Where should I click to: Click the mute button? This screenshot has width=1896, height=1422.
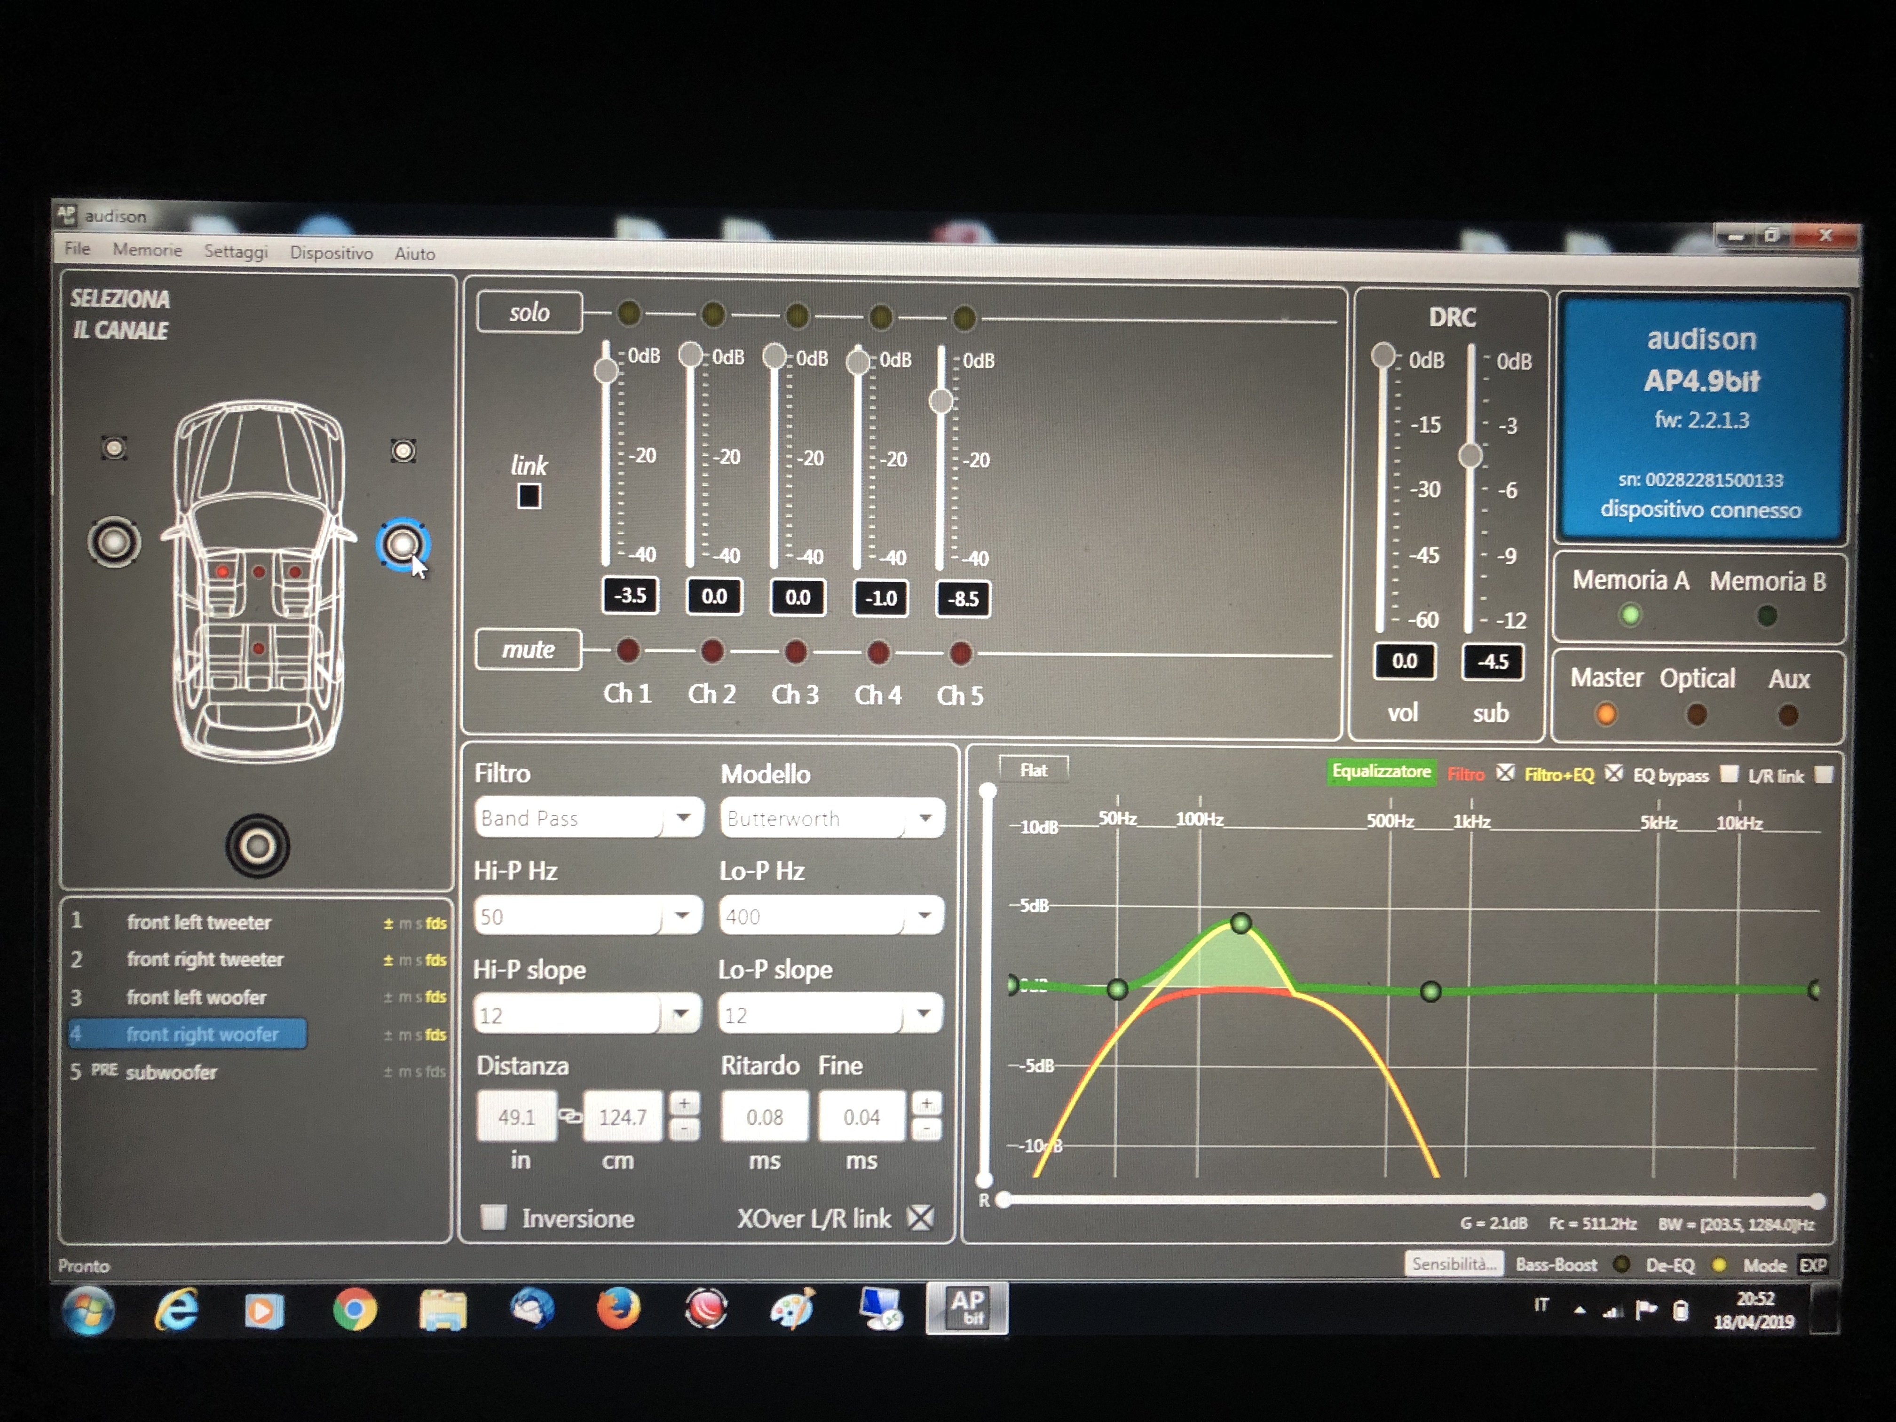pos(528,650)
